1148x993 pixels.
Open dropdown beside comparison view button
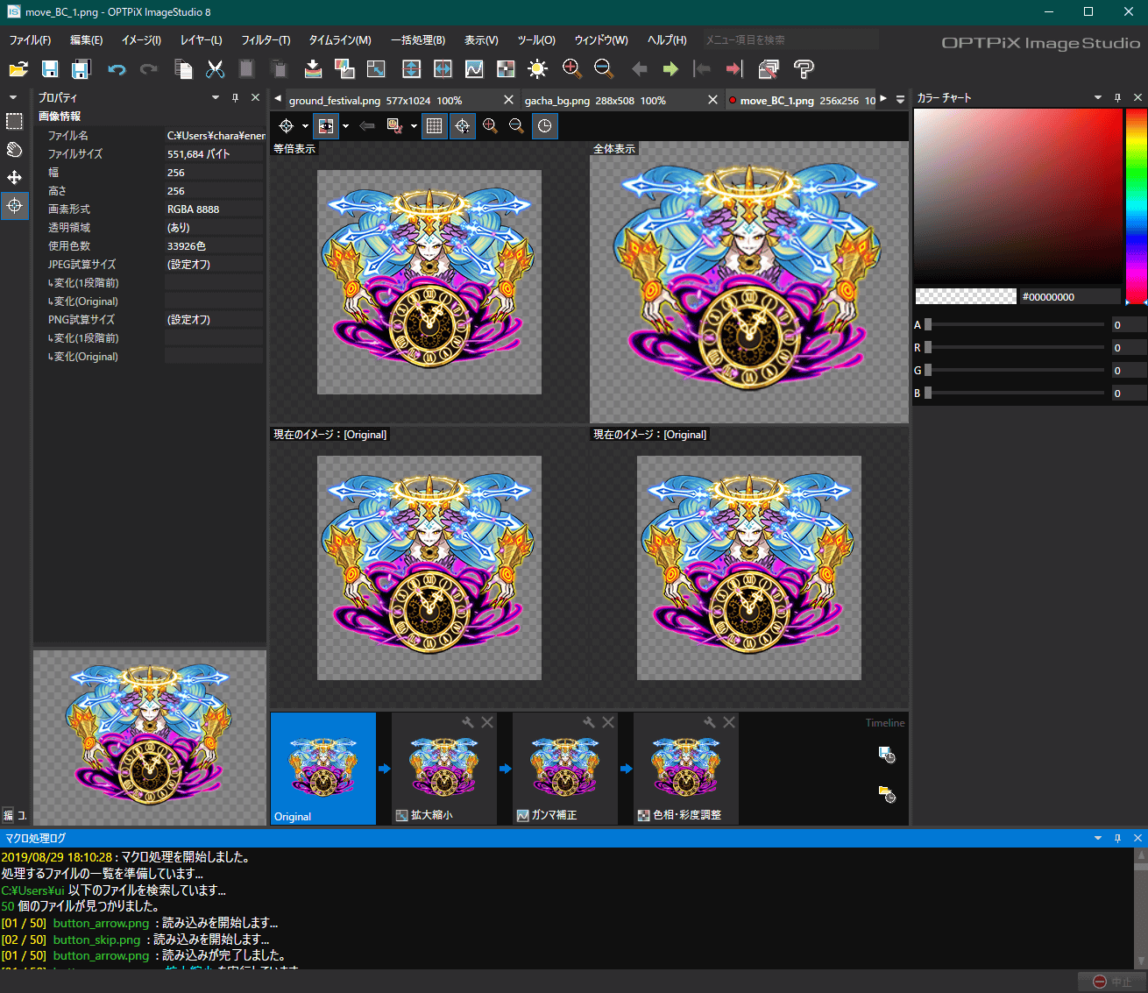click(x=345, y=126)
